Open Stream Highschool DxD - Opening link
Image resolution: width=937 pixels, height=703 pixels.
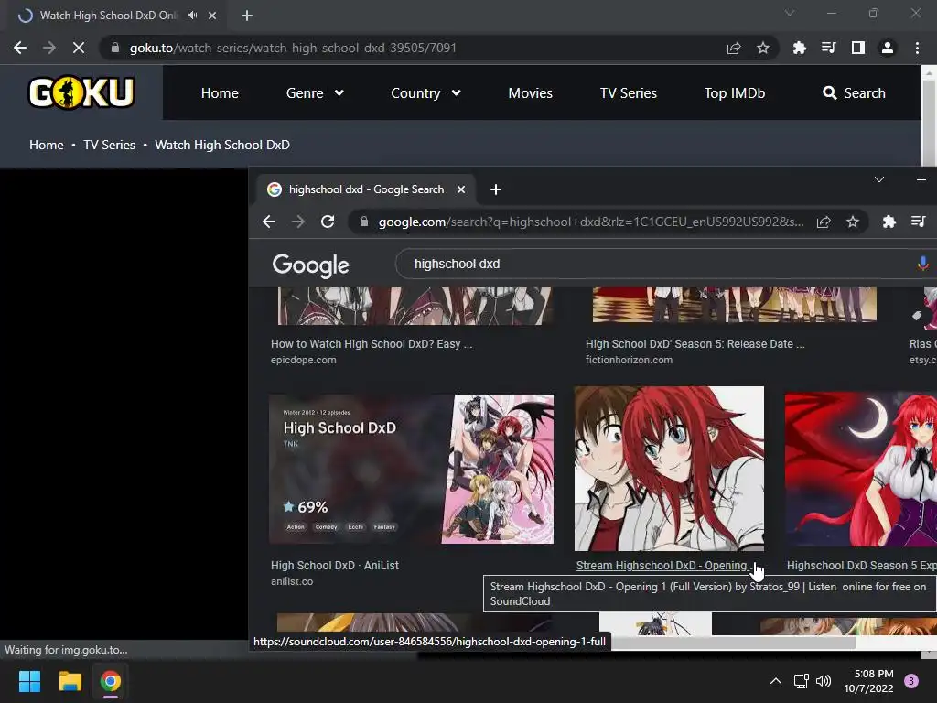[x=662, y=565]
